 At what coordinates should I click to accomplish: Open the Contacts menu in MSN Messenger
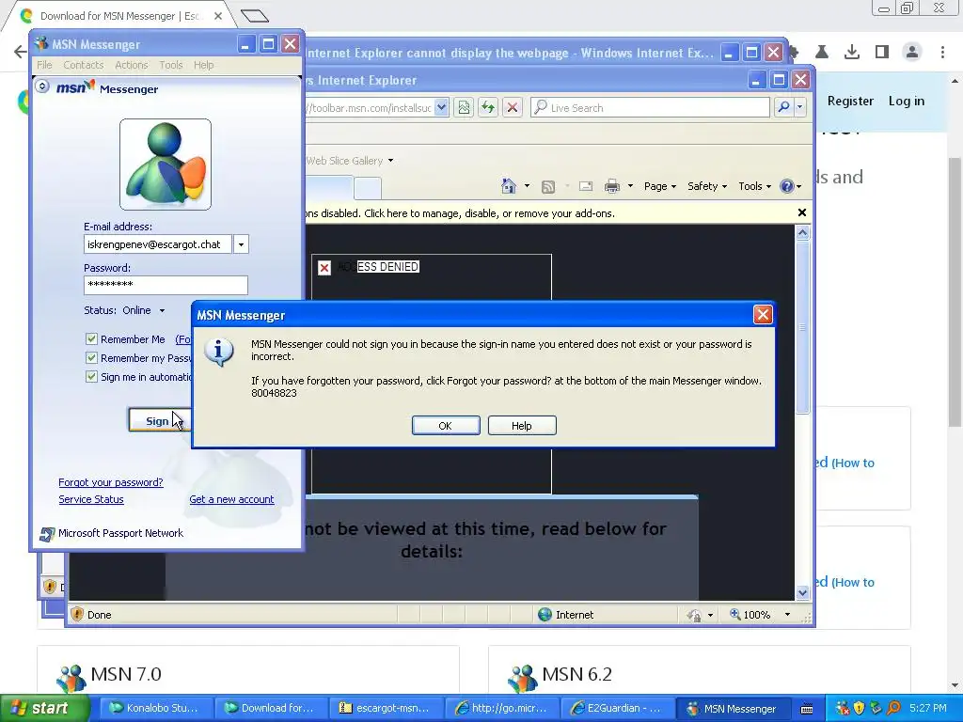click(x=84, y=65)
